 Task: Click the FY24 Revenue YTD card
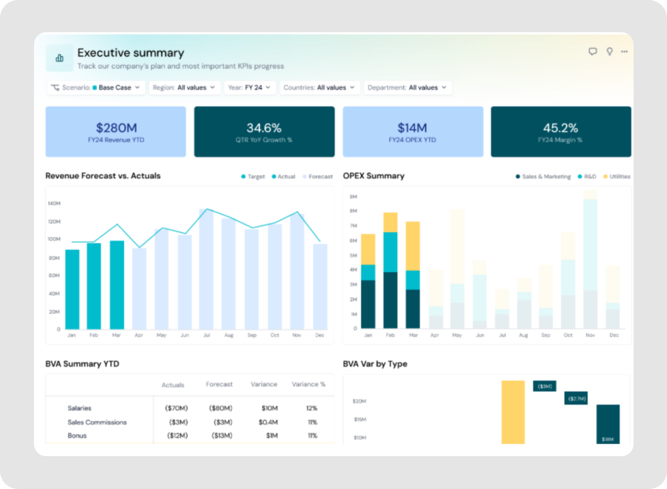(x=116, y=131)
